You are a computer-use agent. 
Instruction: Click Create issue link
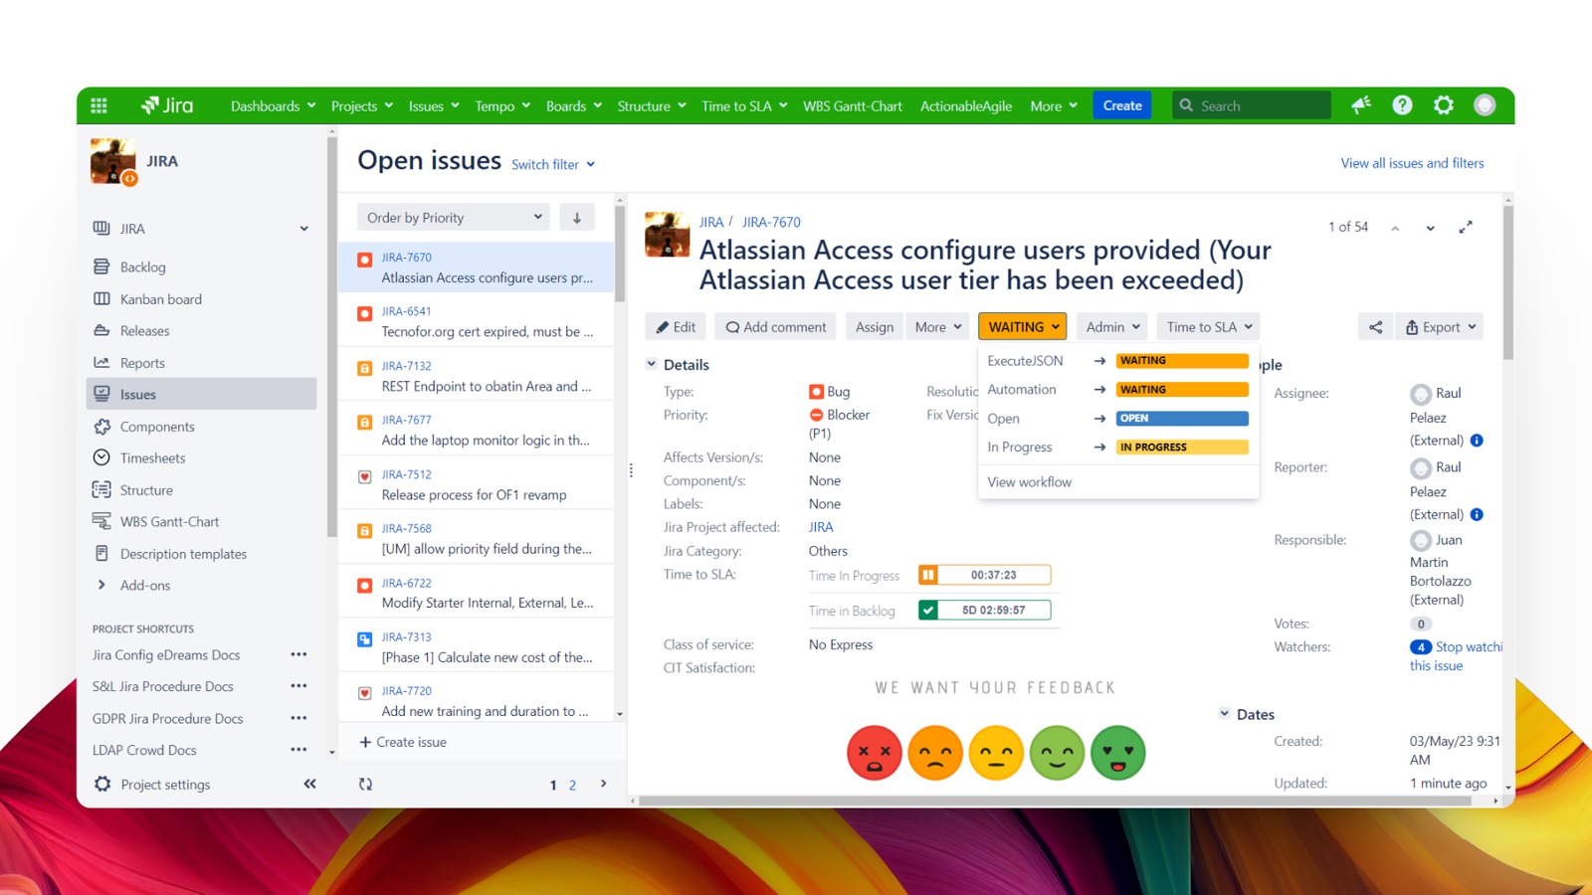(x=403, y=742)
